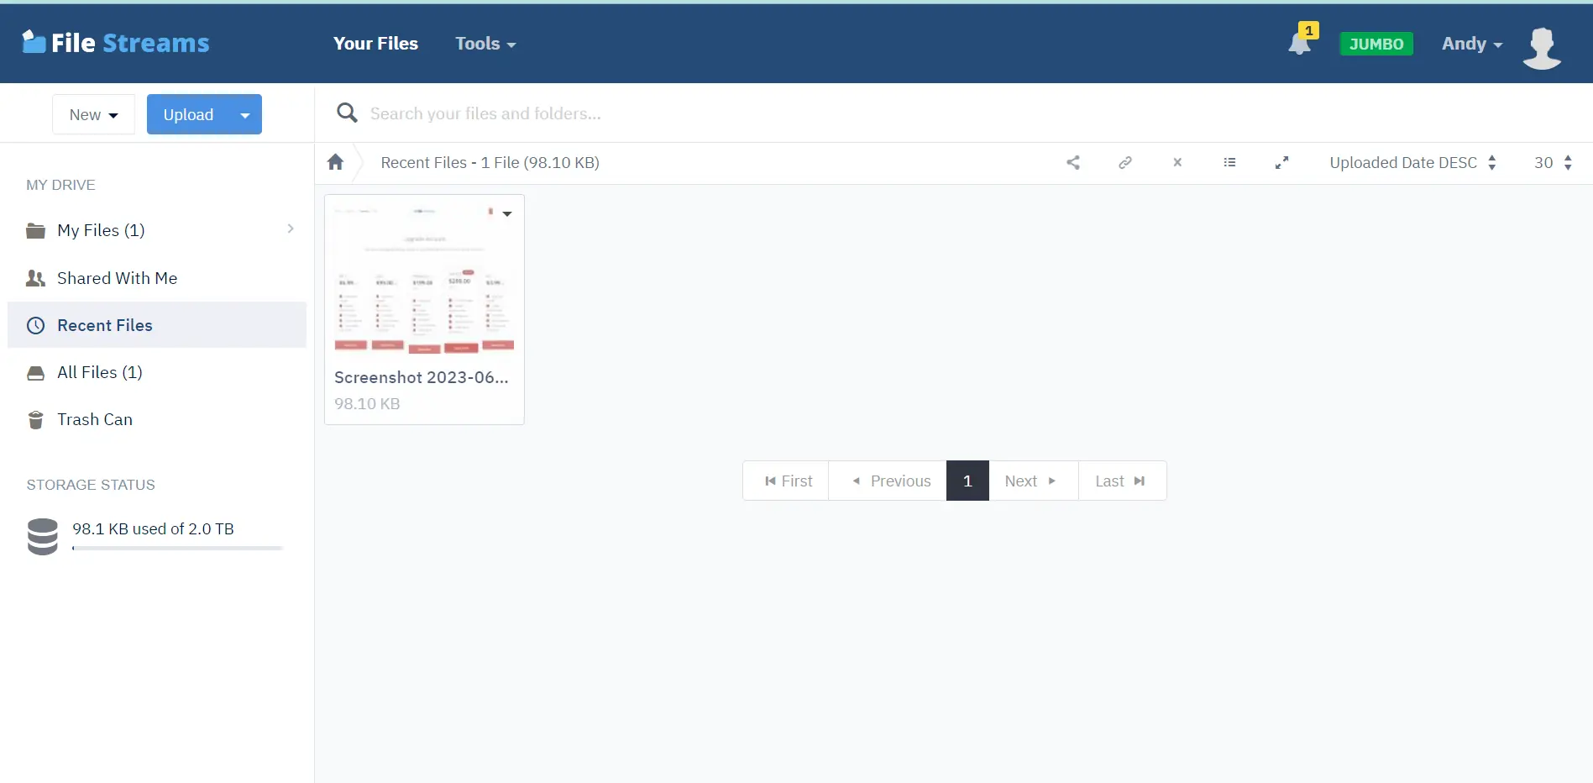Go to Next page
Screen dimensions: 1593x783
1034,481
